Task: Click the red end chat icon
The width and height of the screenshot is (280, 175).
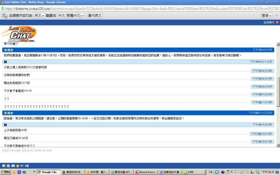Action: 277,22
